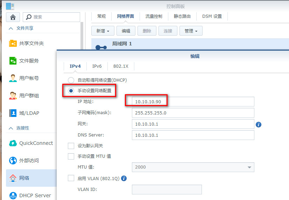Image resolution: width=289 pixels, height=200 pixels.
Task: Click the 文件服务 label
Action: point(29,61)
